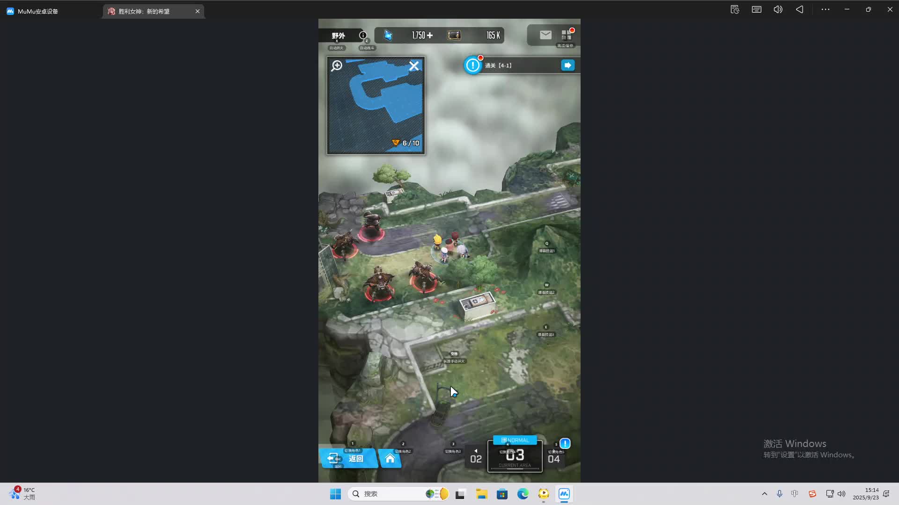Open the mail inbox icon

tap(545, 35)
